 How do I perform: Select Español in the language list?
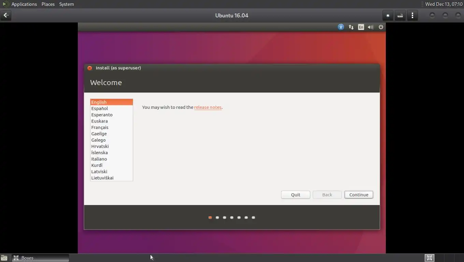112,108
